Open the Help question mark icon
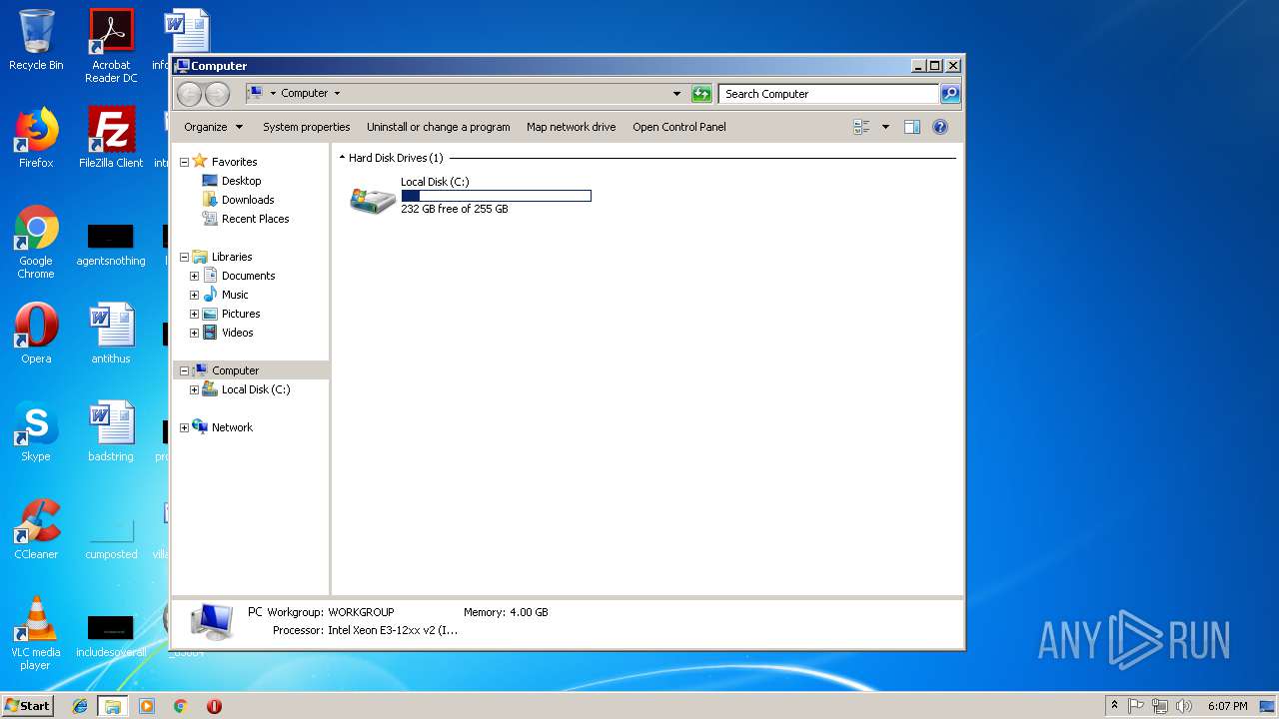 click(x=939, y=127)
